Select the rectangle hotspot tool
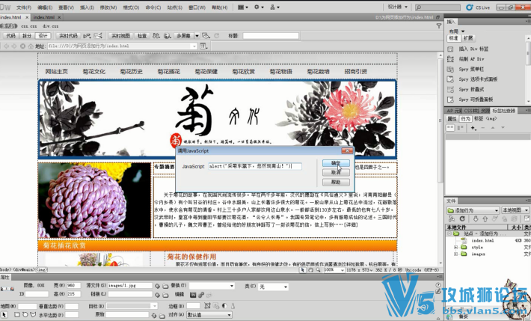The height and width of the screenshot is (321, 531). tap(17, 315)
